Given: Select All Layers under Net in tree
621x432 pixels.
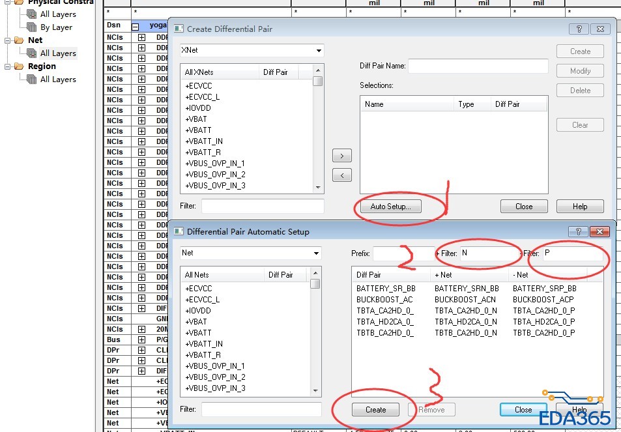Looking at the screenshot, I should tap(58, 53).
